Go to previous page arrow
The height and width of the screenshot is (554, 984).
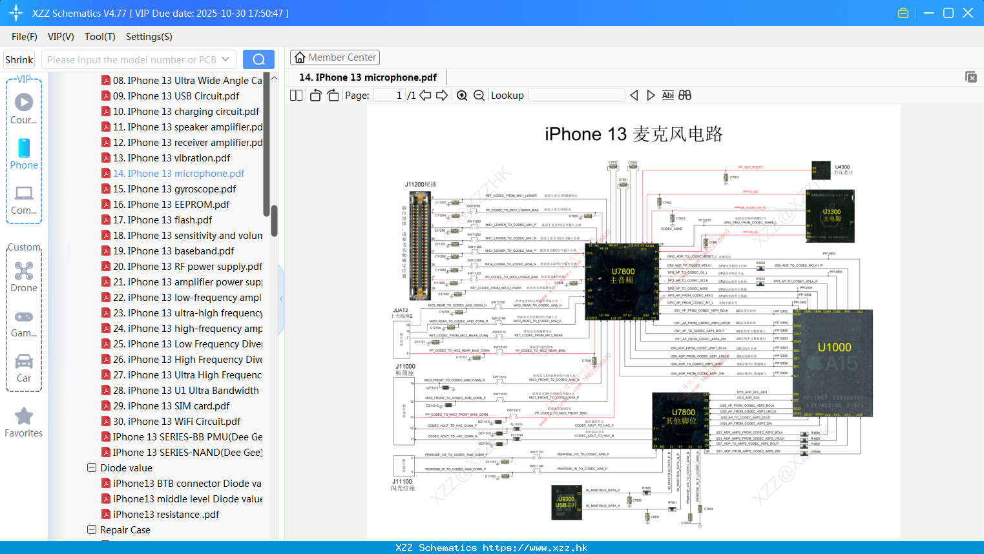[425, 95]
